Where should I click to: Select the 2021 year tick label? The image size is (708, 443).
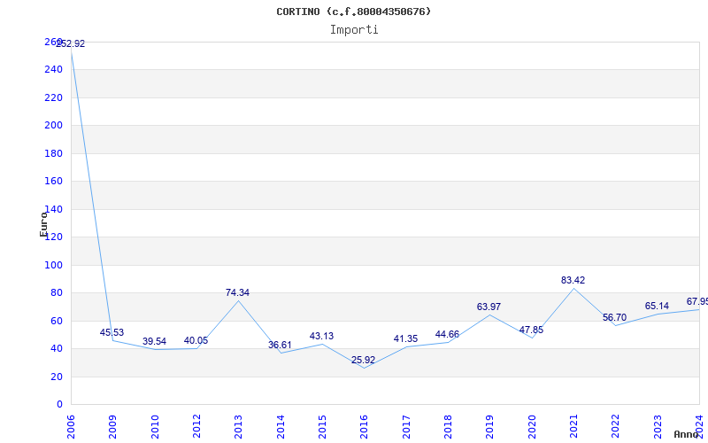573,427
